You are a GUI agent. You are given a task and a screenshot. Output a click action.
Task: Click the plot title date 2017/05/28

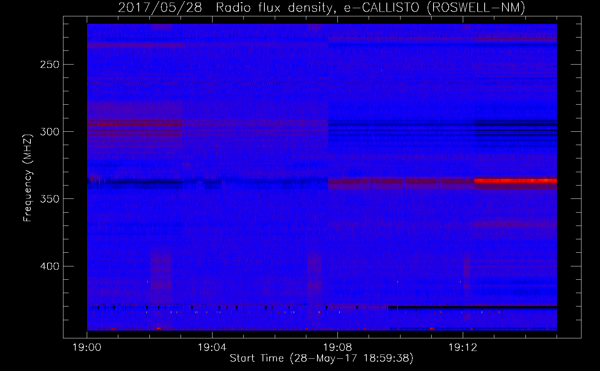pos(160,8)
